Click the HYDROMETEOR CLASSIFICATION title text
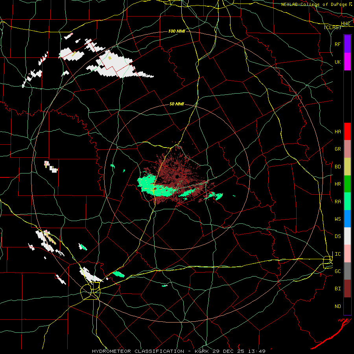Image resolution: width=354 pixels, height=354 pixels. pyautogui.click(x=138, y=351)
